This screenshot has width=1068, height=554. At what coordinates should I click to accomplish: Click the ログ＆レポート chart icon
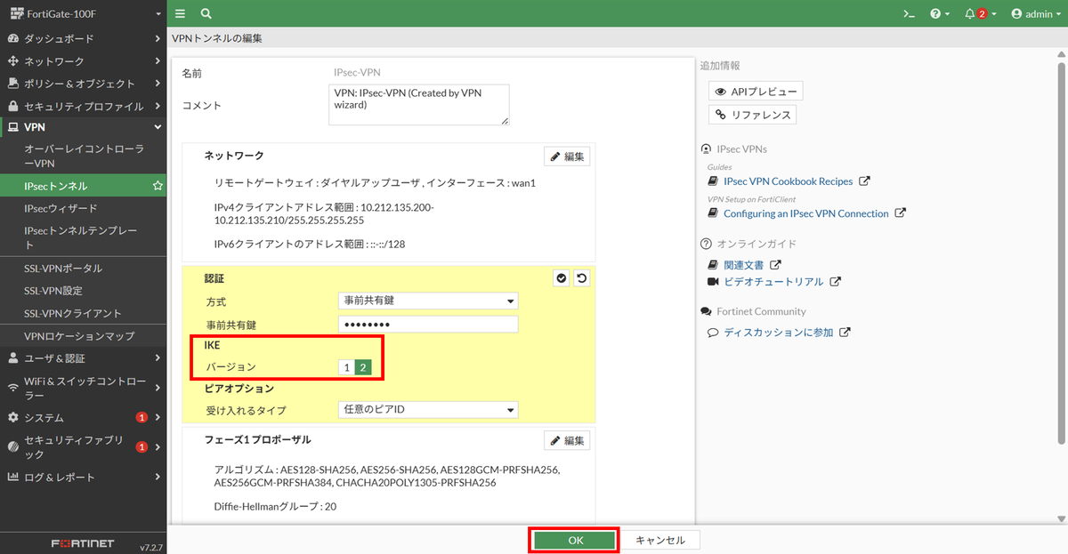click(x=13, y=477)
